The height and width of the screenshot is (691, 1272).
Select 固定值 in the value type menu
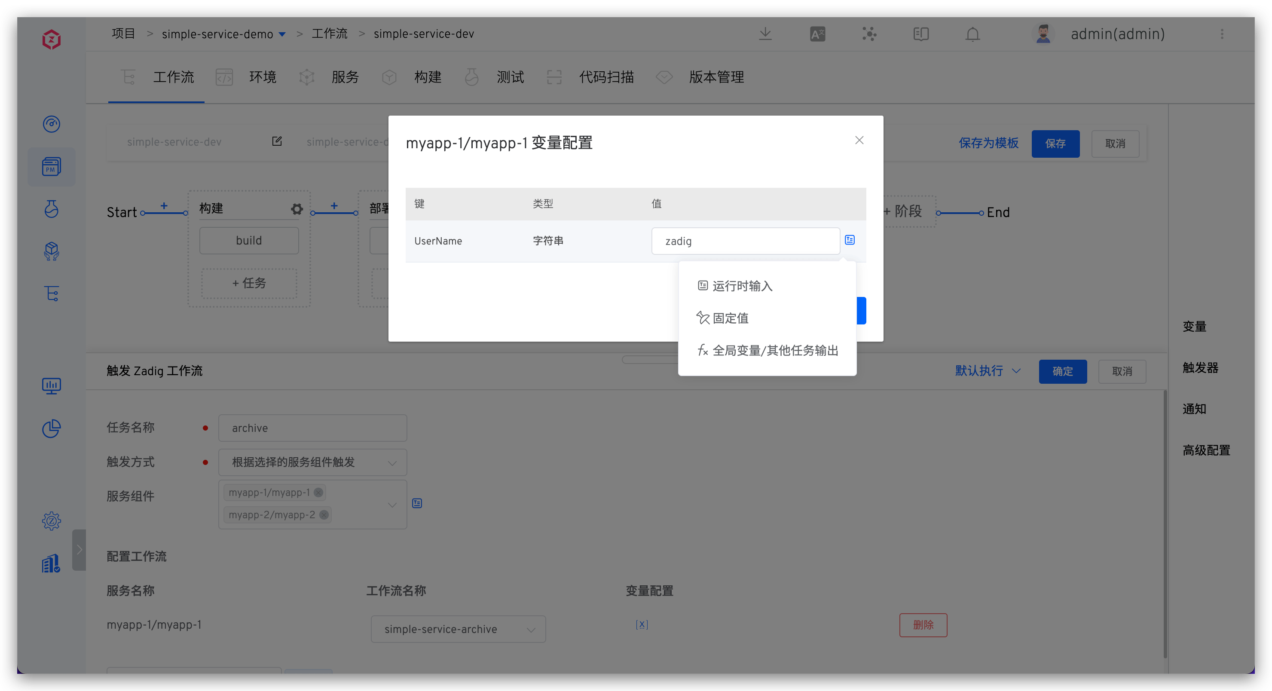pyautogui.click(x=730, y=318)
